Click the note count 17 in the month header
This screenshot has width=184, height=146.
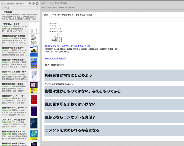37,8
